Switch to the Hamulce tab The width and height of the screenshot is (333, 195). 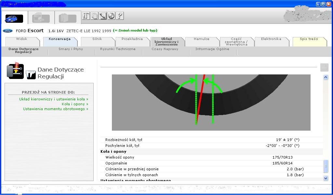pos(201,39)
